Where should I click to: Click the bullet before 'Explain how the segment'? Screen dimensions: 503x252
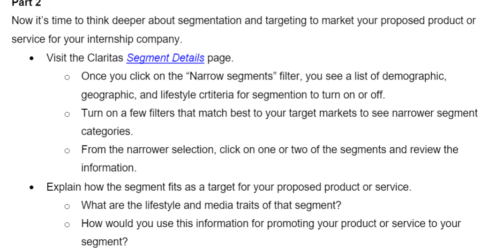31,188
